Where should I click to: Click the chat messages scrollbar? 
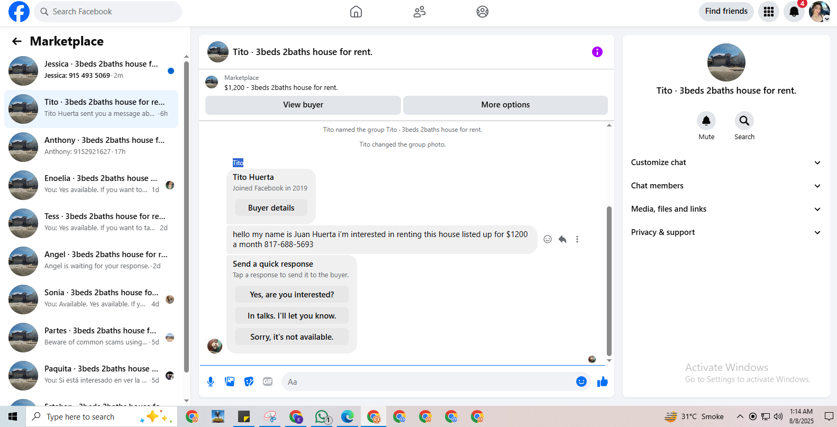[x=609, y=280]
